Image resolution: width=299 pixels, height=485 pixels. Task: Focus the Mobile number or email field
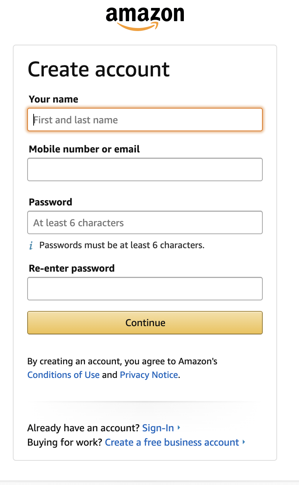click(x=145, y=169)
